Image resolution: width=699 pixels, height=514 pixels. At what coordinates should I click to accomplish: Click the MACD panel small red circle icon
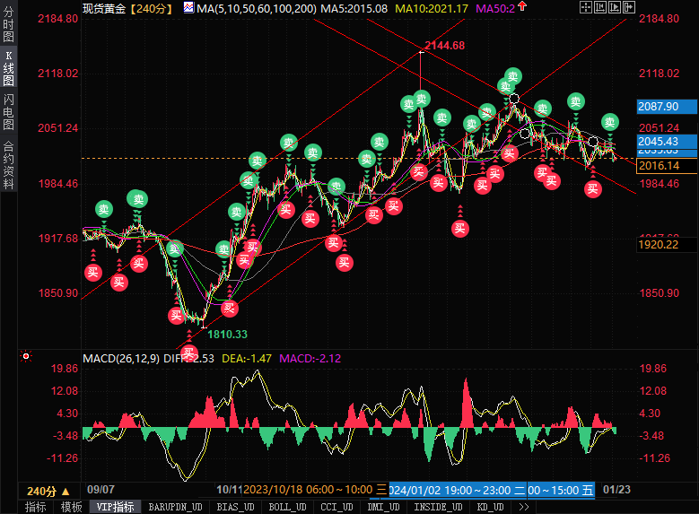pos(27,357)
